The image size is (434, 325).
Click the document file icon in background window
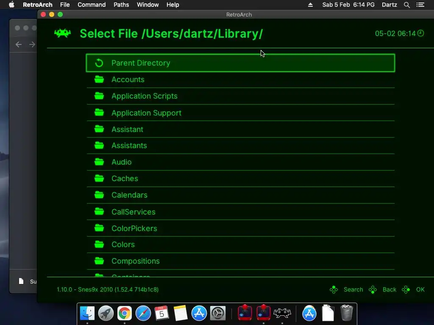pyautogui.click(x=21, y=281)
